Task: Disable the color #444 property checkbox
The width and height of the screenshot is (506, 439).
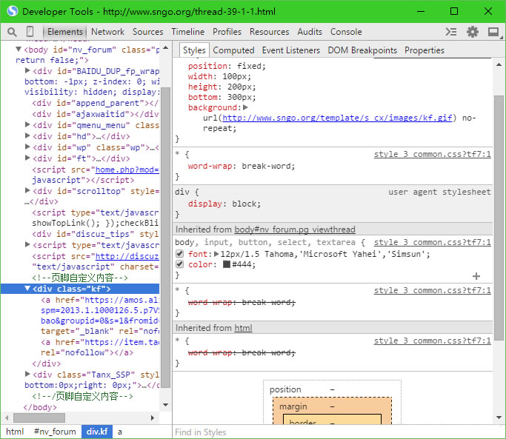Action: pos(180,264)
